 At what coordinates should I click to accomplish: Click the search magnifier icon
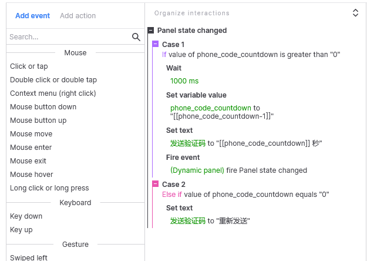point(136,37)
